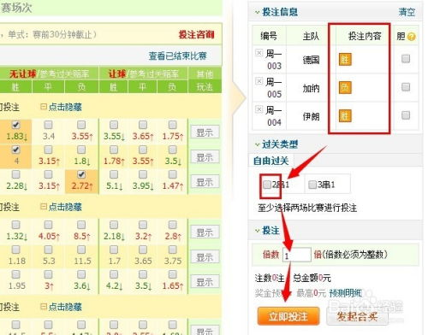The width and height of the screenshot is (428, 335).
Task: Check the 8.5 odds checkbox
Action: click(x=81, y=225)
